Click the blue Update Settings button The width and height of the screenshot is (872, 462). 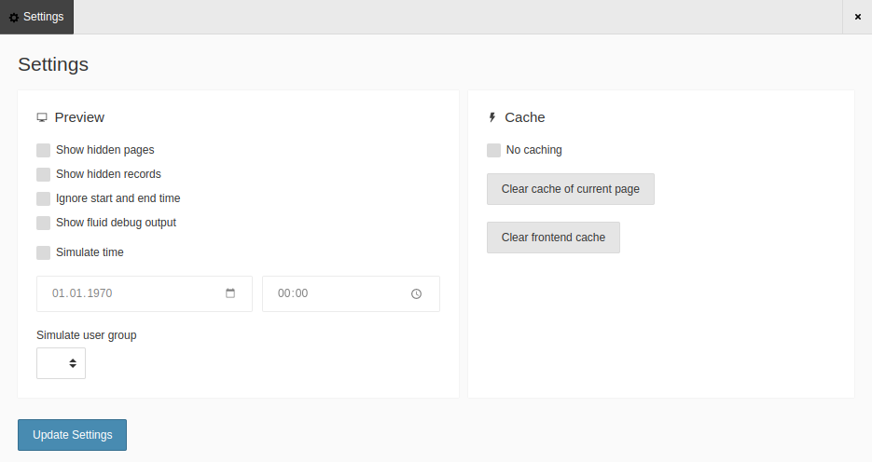coord(72,435)
